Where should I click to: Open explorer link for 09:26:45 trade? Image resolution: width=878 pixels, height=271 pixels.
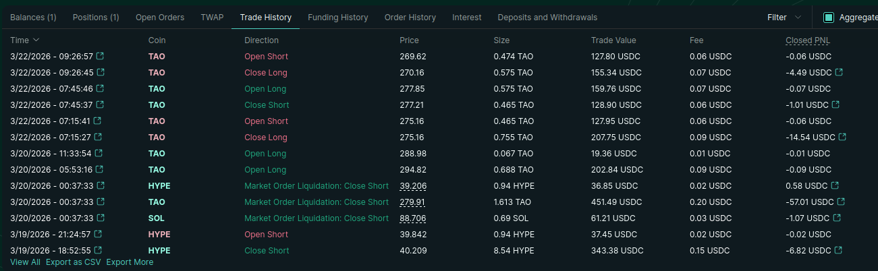[101, 72]
